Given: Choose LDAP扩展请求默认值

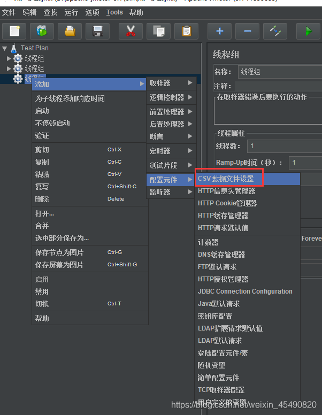Looking at the screenshot, I should tap(248, 328).
